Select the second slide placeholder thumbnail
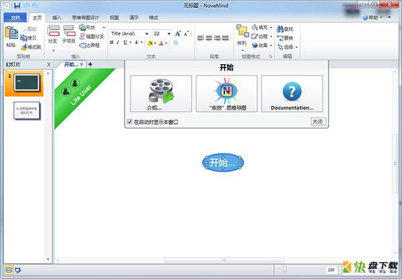402x279 pixels. [x=27, y=110]
